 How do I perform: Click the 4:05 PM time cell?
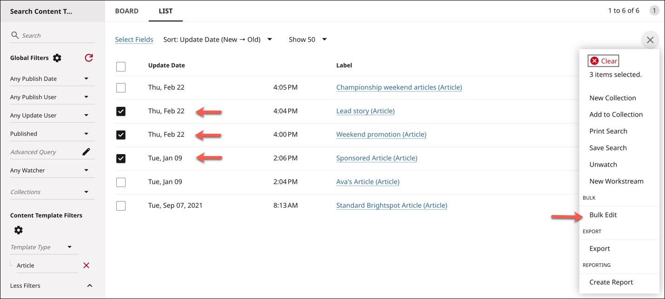286,87
